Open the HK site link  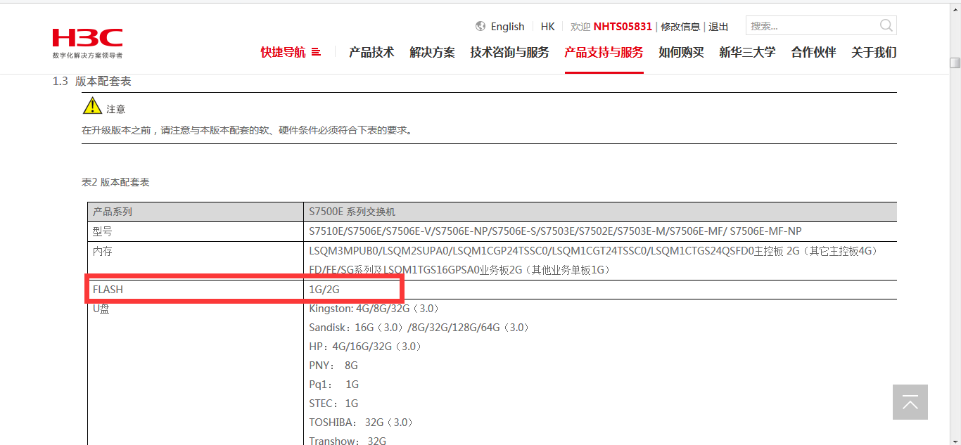[x=547, y=26]
